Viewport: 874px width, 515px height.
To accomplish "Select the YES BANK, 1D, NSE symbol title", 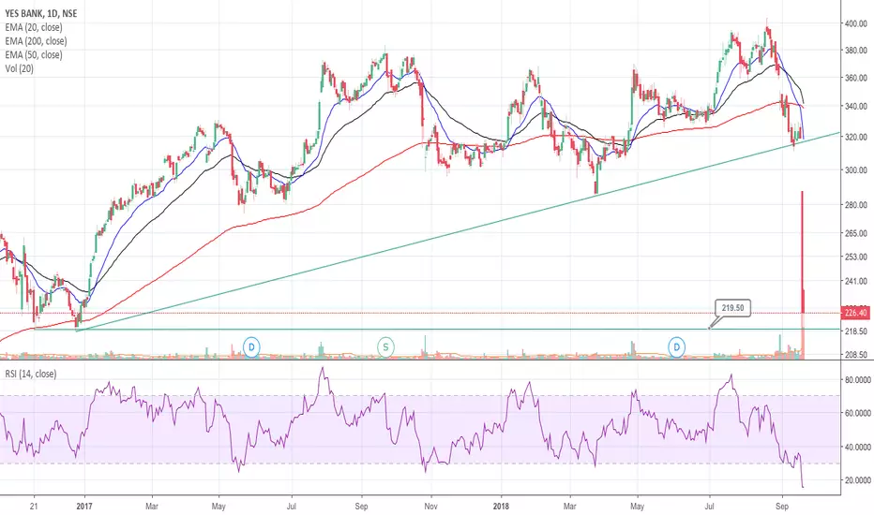I will [41, 13].
